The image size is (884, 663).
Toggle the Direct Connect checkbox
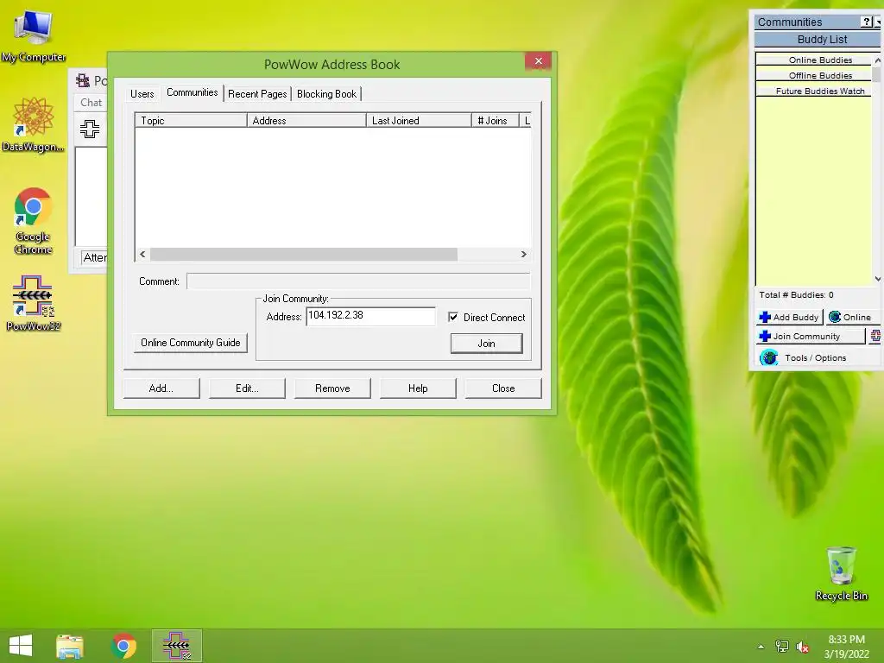pos(452,317)
